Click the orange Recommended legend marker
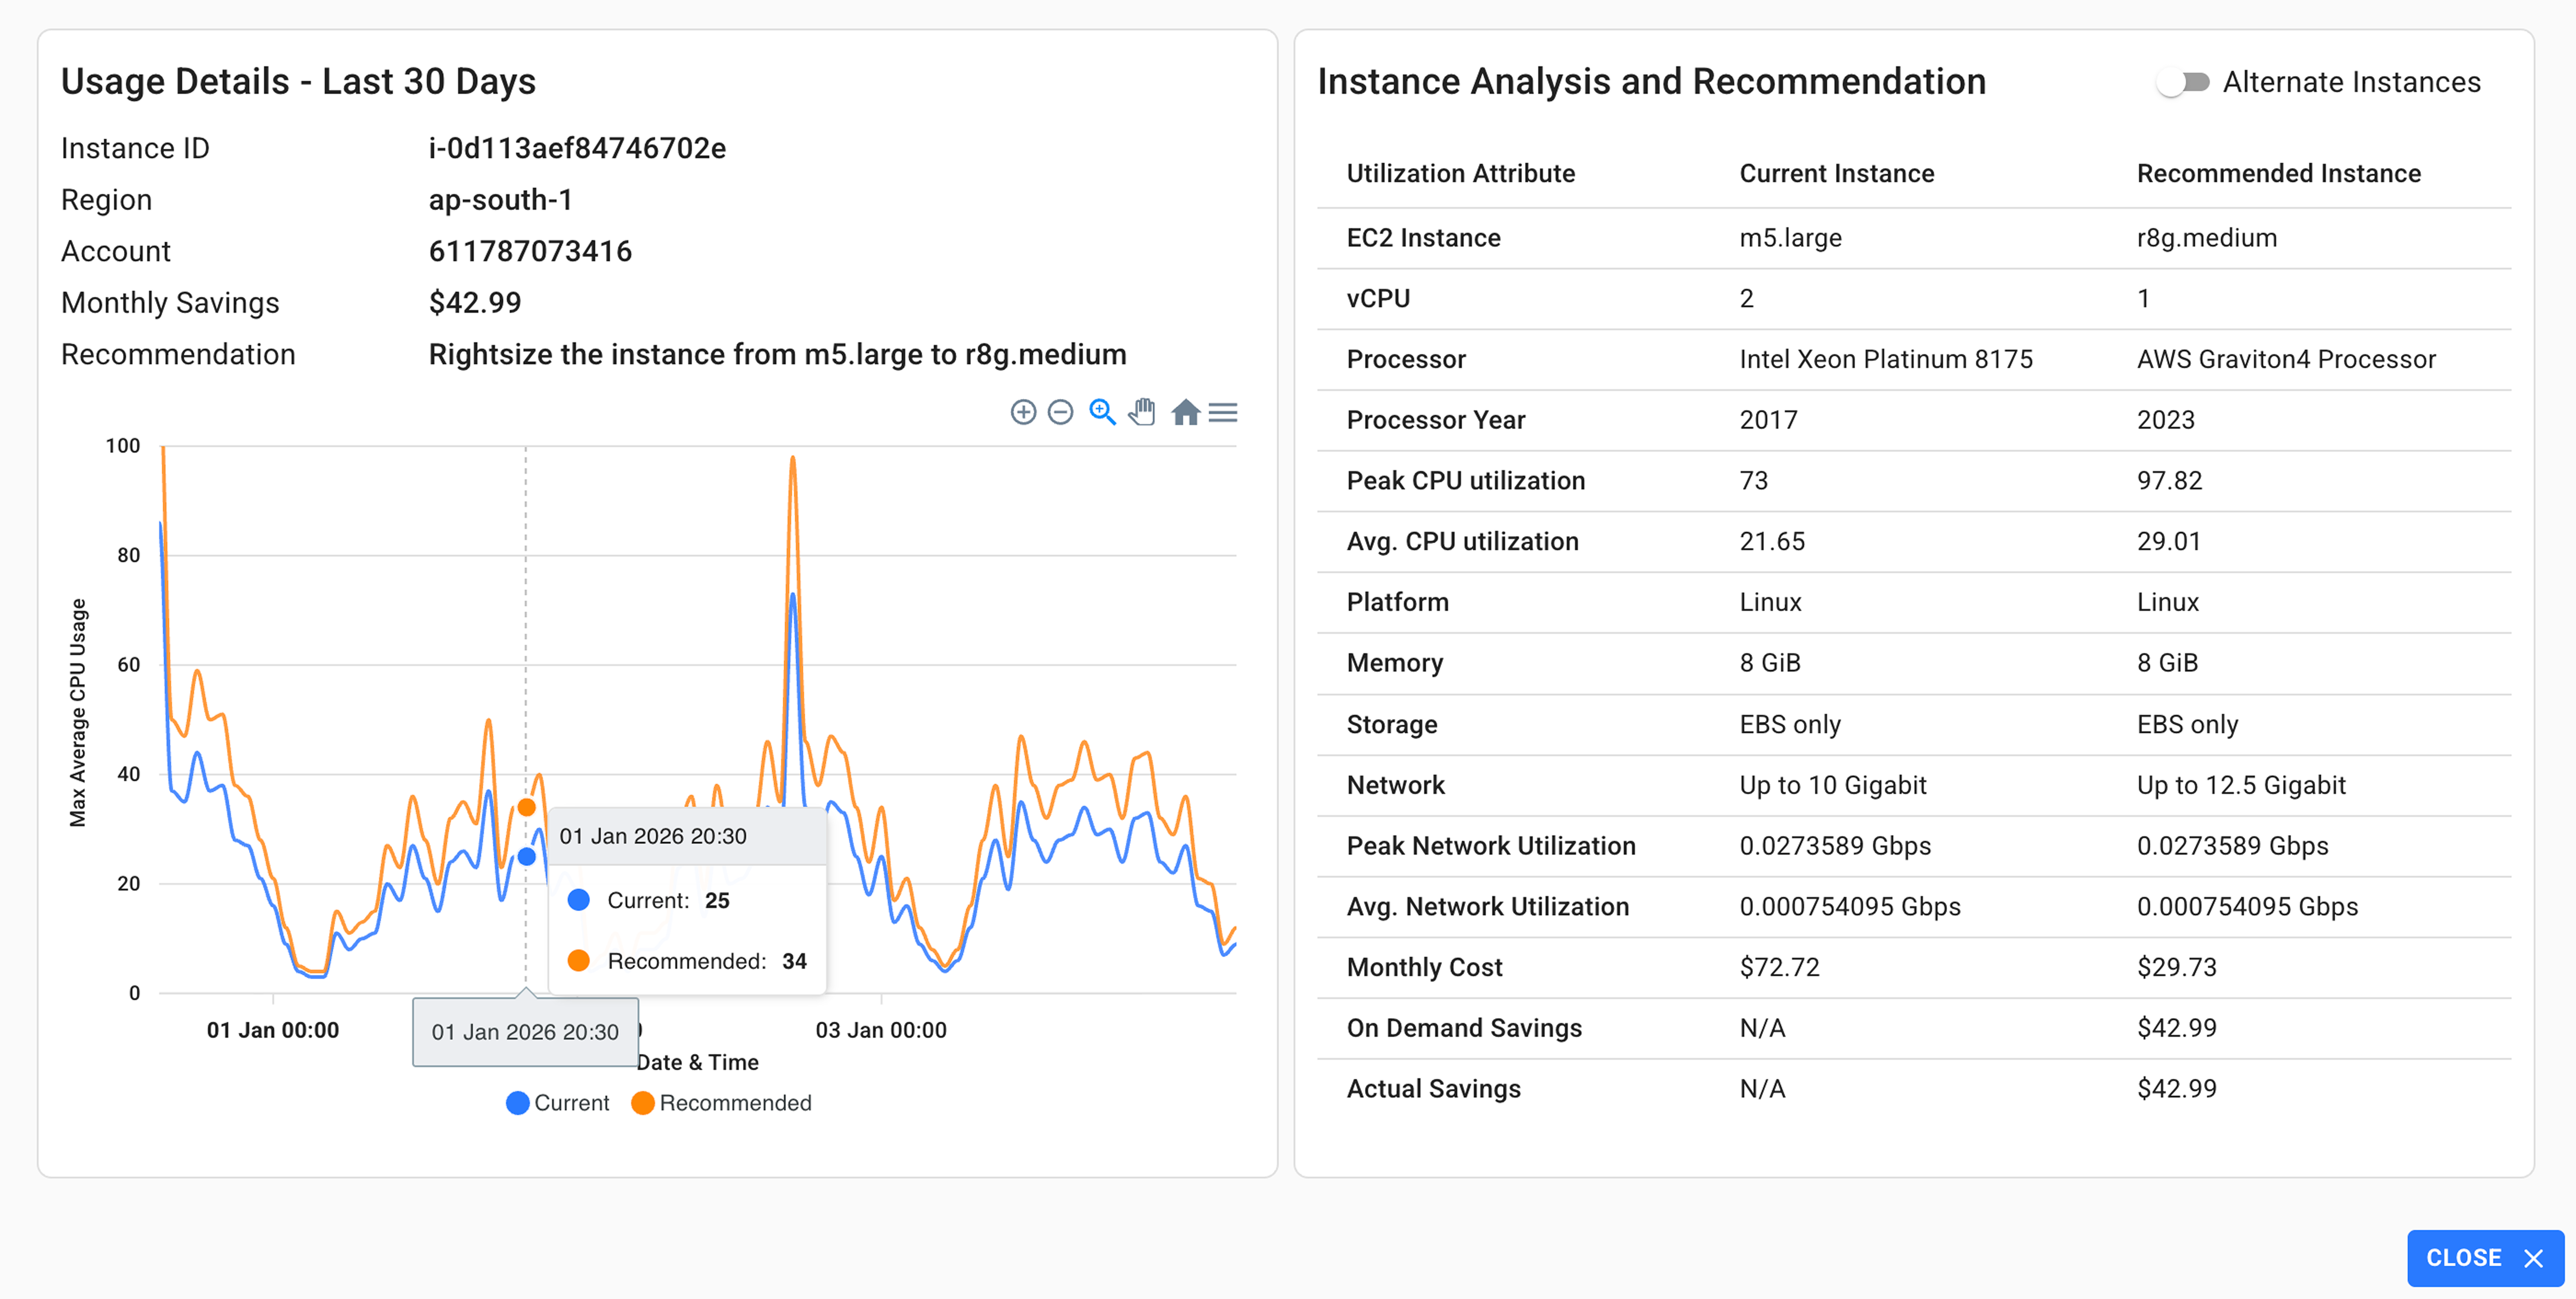 point(643,1102)
